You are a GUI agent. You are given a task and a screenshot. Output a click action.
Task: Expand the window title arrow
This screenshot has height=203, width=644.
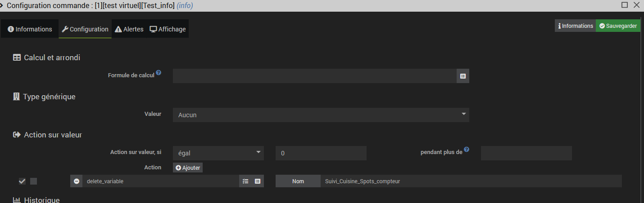point(2,5)
